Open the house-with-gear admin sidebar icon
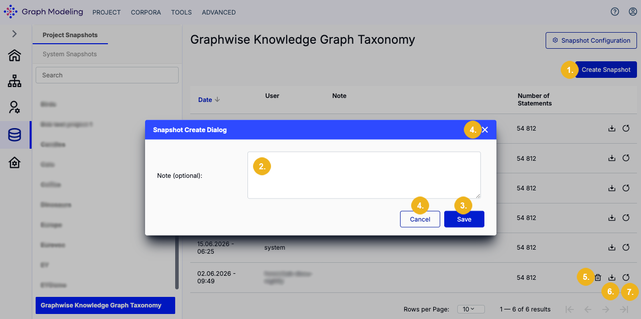641x319 pixels. (x=15, y=163)
